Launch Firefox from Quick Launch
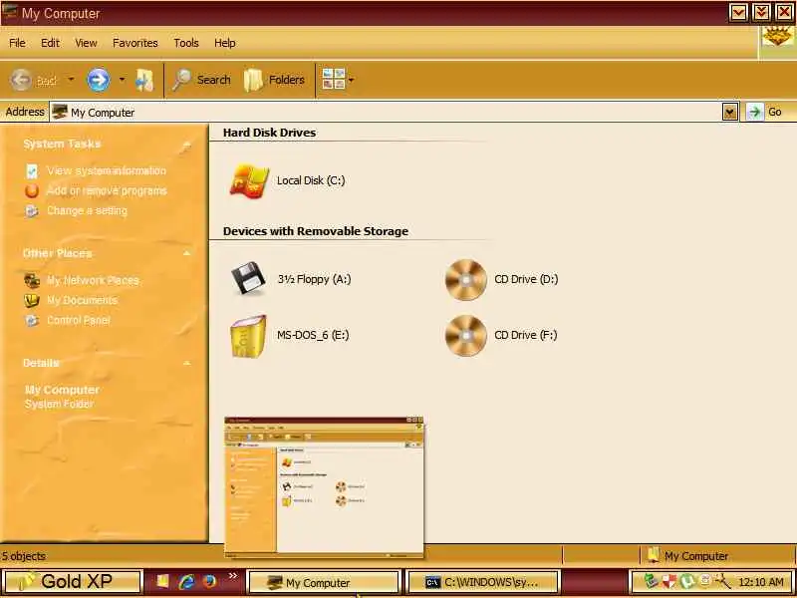 pyautogui.click(x=209, y=581)
